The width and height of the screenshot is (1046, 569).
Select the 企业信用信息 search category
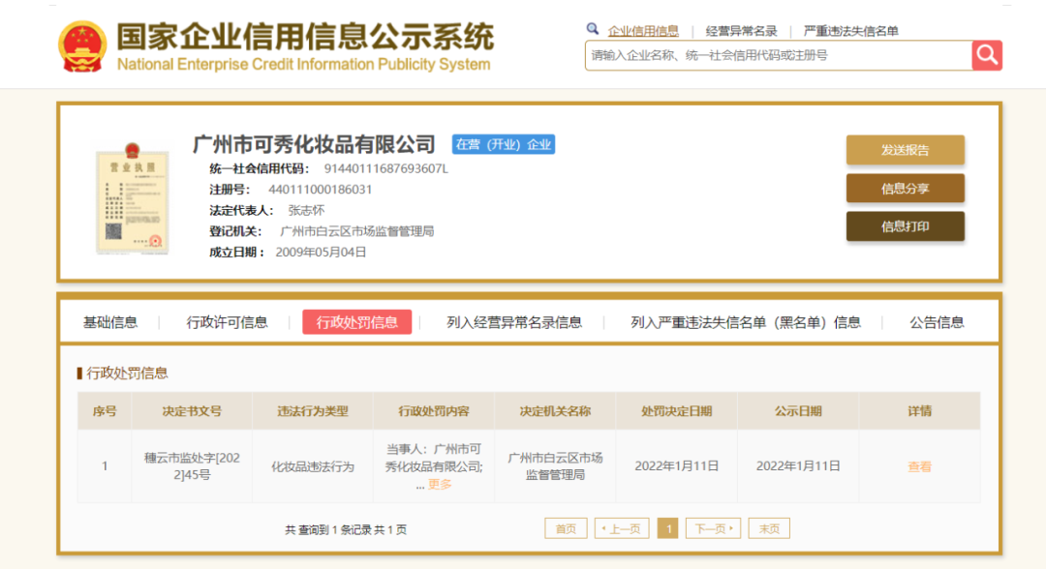coord(643,31)
